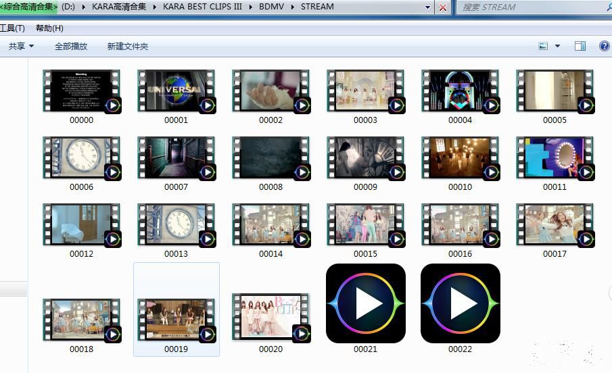Screen dimensions: 612x373
Task: Open the 工具(T) menu
Action: (12, 28)
